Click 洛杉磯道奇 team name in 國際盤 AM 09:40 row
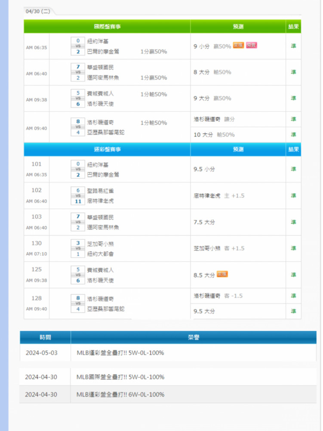Screen dimensions: 323x431 point(100,122)
